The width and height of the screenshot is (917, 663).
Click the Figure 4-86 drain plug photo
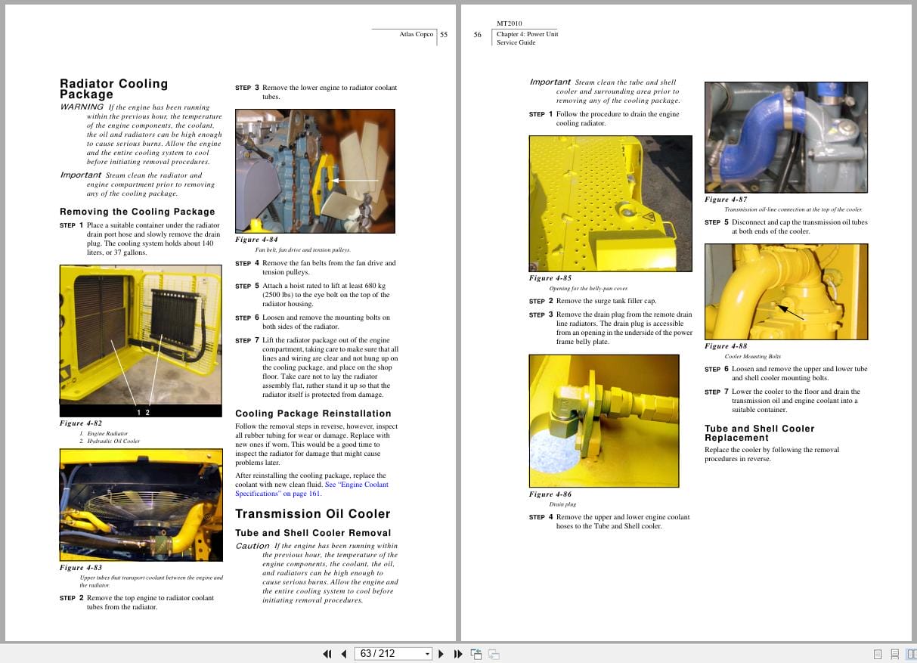(604, 420)
